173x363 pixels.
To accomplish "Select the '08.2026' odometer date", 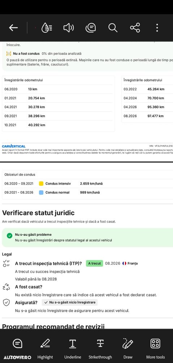I will coord(130,116).
